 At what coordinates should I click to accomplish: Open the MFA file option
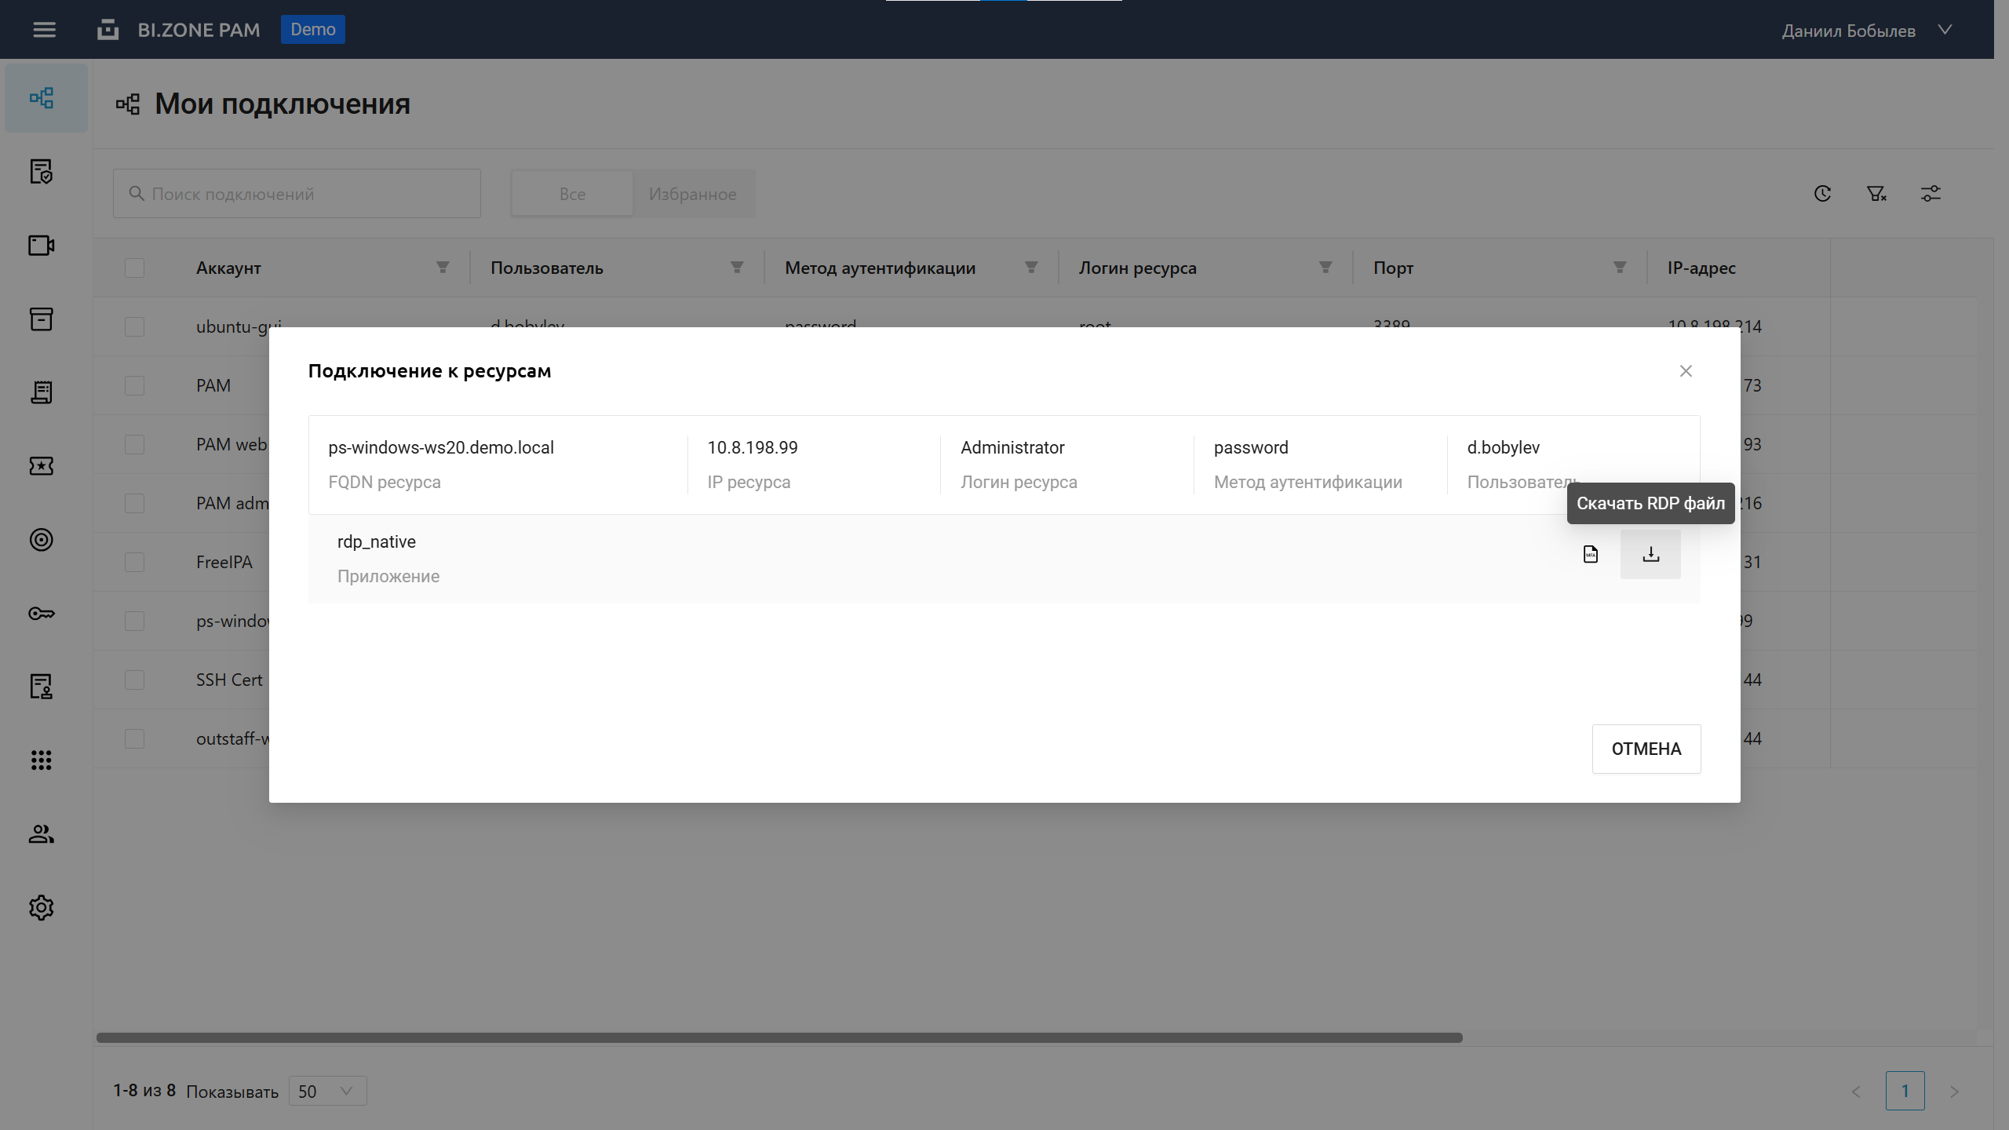pos(1589,554)
